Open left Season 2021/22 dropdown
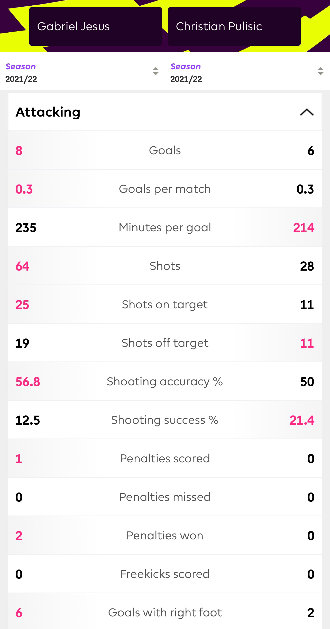The image size is (330, 629). pos(82,72)
